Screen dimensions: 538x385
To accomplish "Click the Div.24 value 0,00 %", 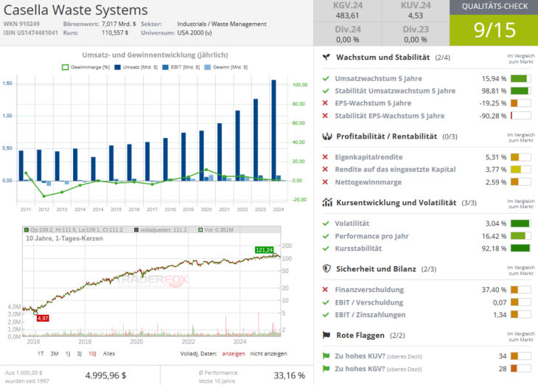I will 347,40.
